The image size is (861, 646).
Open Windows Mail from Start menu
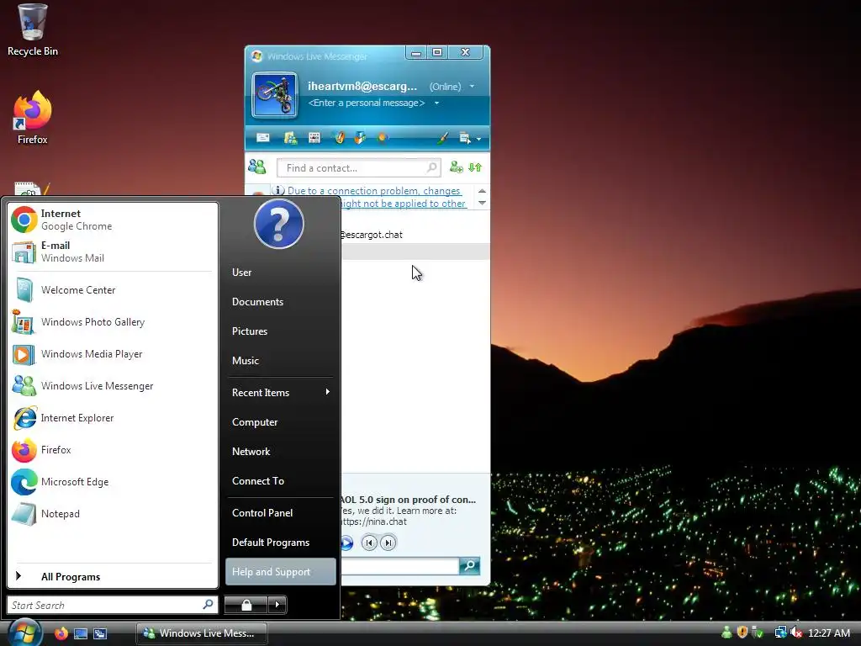(112, 252)
